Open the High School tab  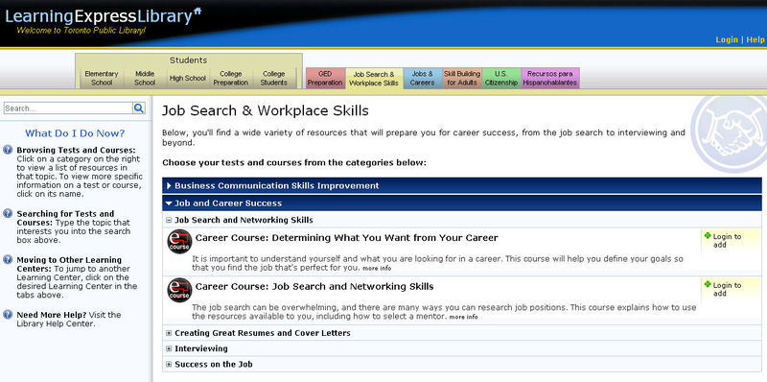pos(188,78)
